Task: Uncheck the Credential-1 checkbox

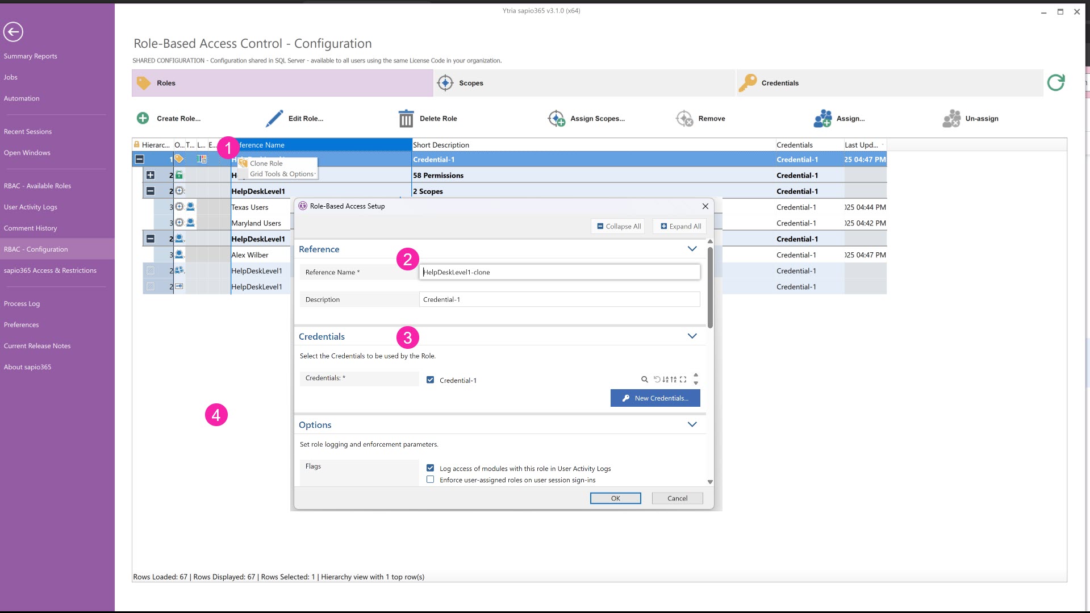Action: tap(430, 380)
